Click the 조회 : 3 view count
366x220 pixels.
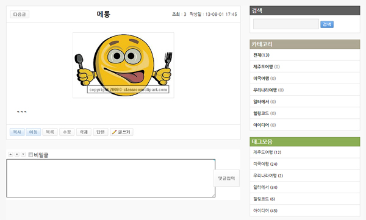click(179, 14)
